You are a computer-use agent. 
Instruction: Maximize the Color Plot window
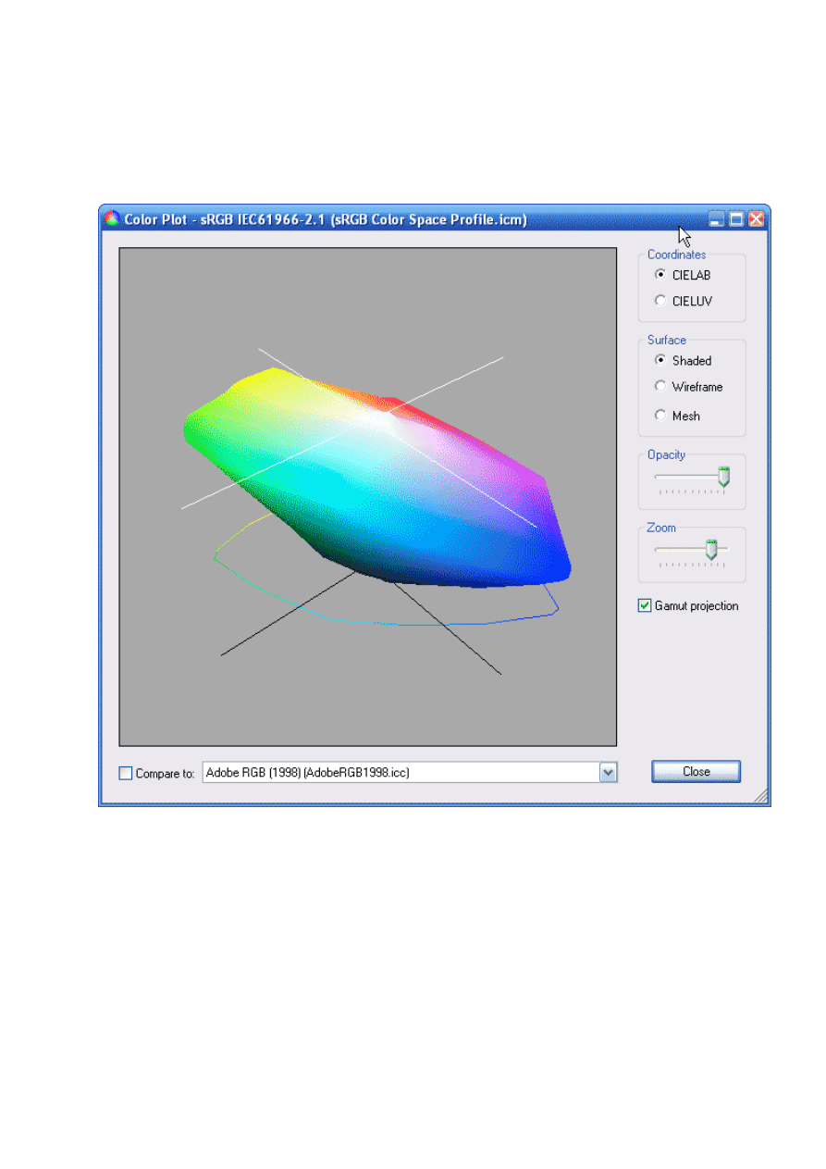click(x=736, y=219)
